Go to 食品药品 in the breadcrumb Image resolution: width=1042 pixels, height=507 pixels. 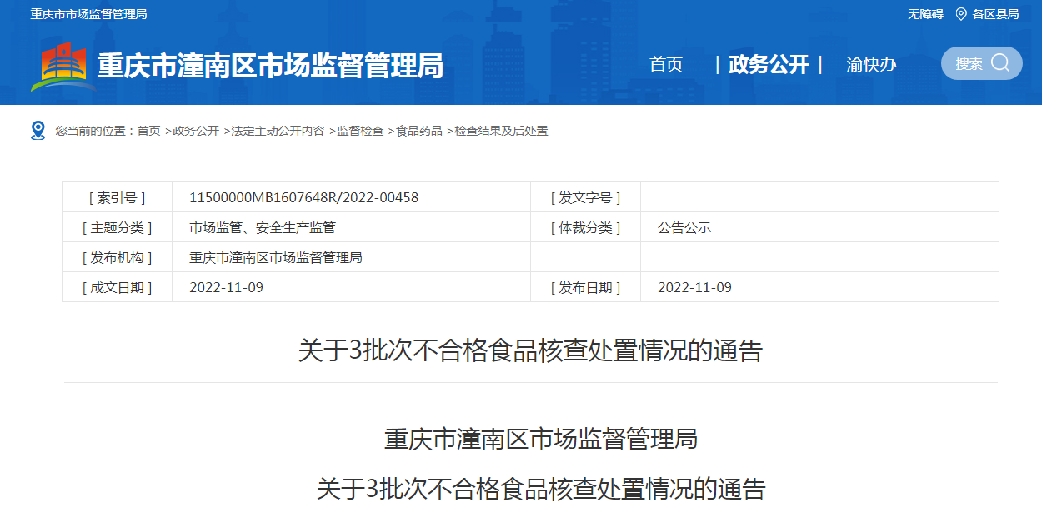419,131
